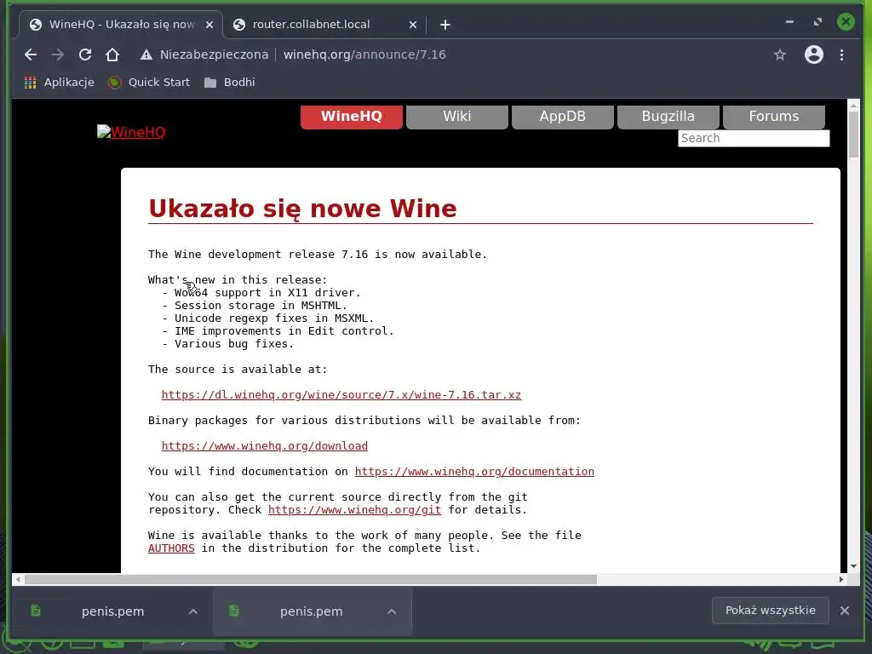The image size is (872, 654).
Task: Click the second penis.pem download file icon
Action: click(x=234, y=611)
